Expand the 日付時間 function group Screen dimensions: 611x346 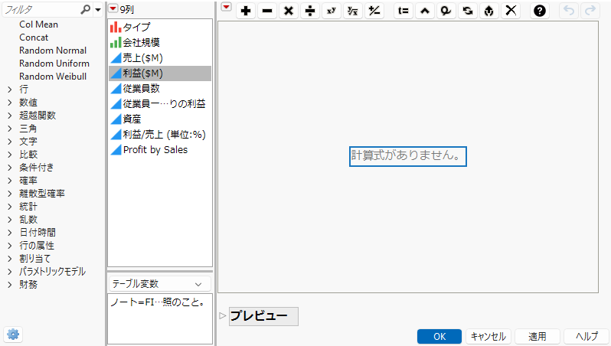10,233
